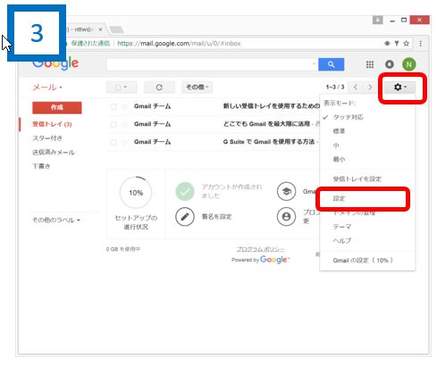Tick checkbox for the G Suite で Gmail email

pyautogui.click(x=113, y=142)
